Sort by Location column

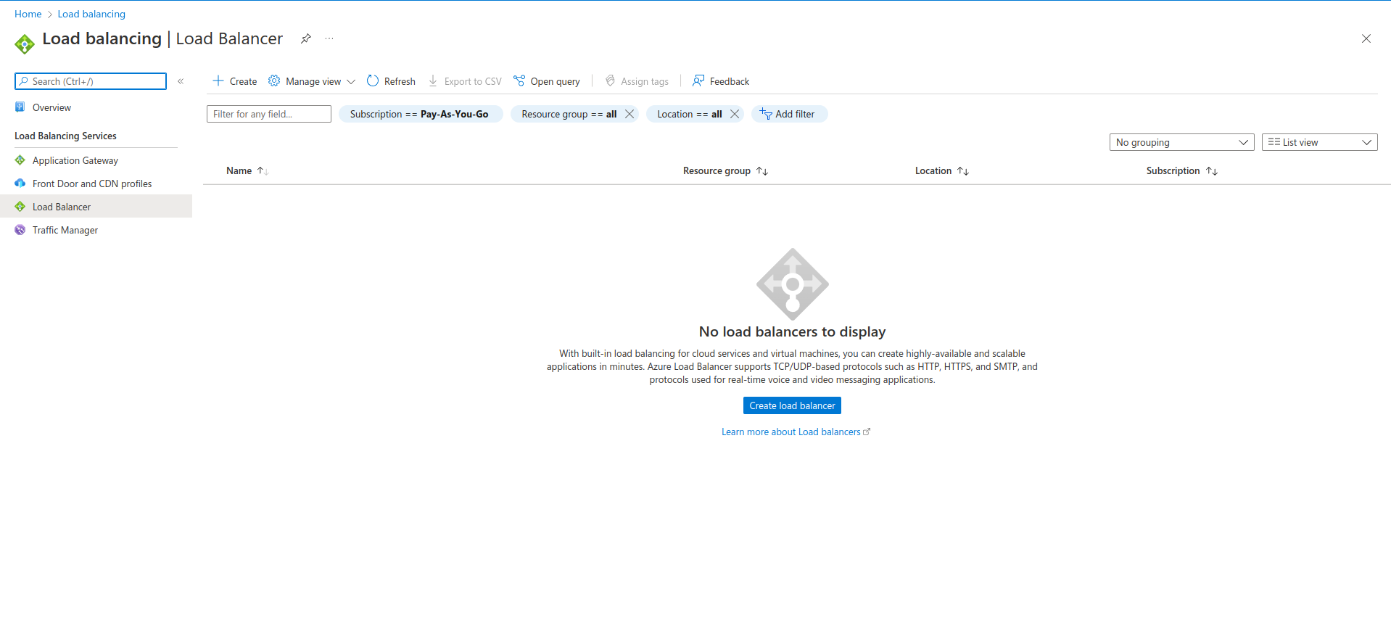pyautogui.click(x=941, y=170)
